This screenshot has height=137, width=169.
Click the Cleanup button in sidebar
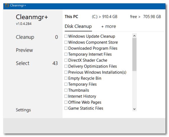25,37
